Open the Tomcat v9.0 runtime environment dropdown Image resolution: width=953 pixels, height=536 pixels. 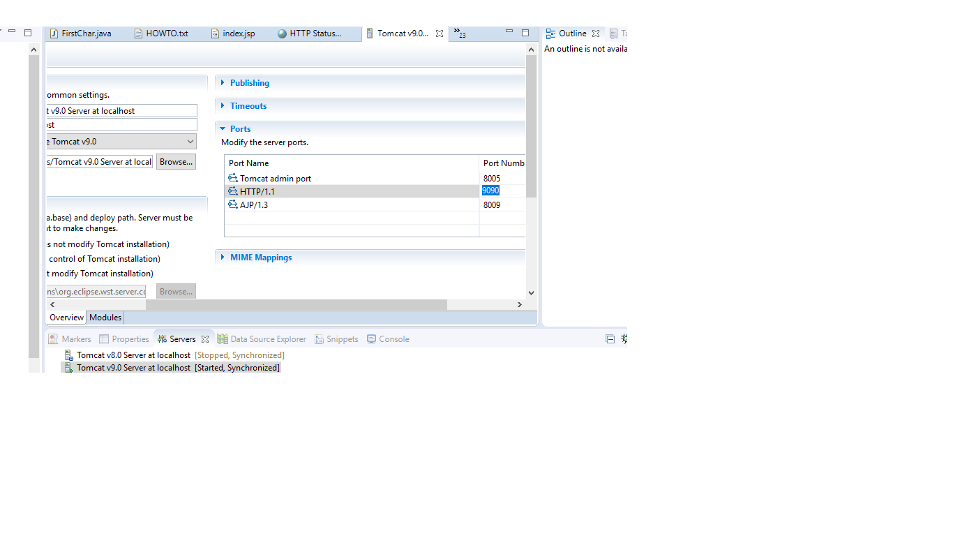pos(121,142)
